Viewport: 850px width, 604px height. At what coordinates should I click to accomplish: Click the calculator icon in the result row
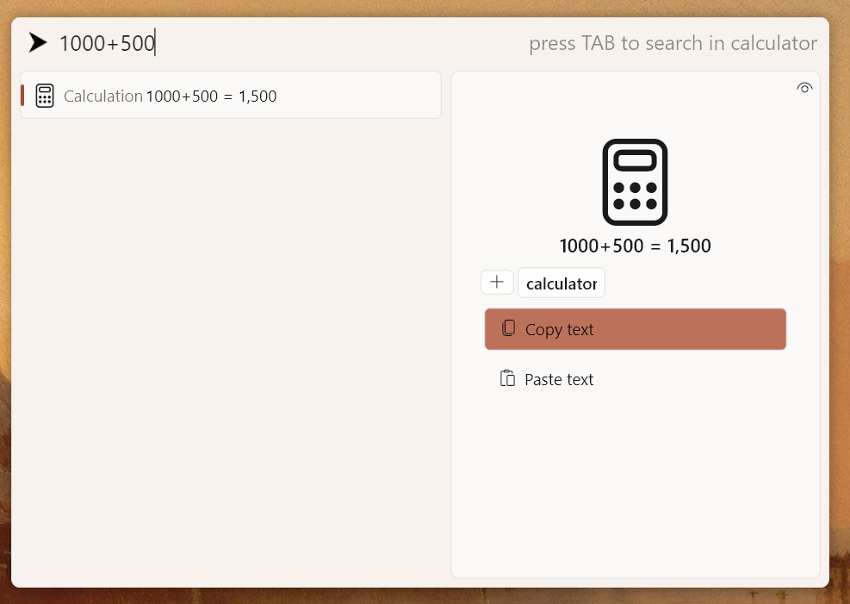pos(45,96)
